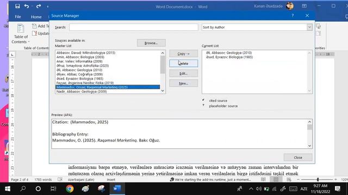Viewport: 348px width, 195px height.
Task: Focus the Search field in Source Manager
Action: pyautogui.click(x=133, y=27)
